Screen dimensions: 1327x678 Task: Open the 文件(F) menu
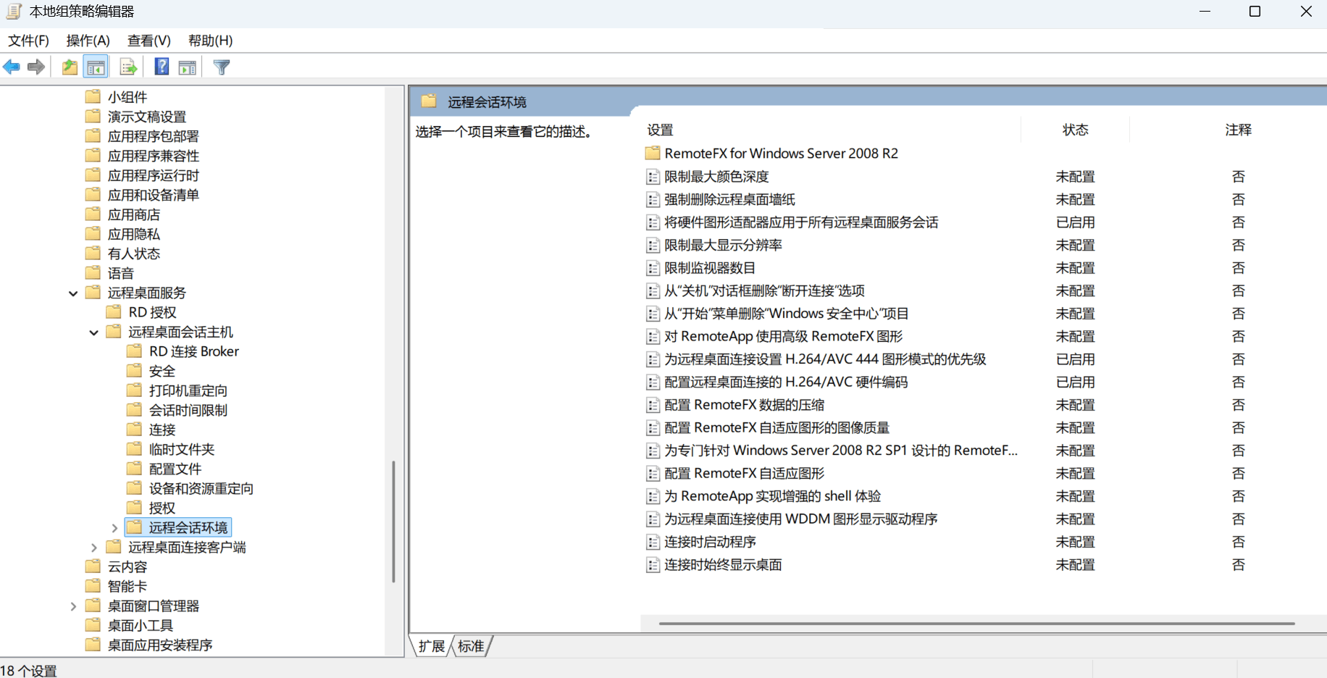(28, 41)
